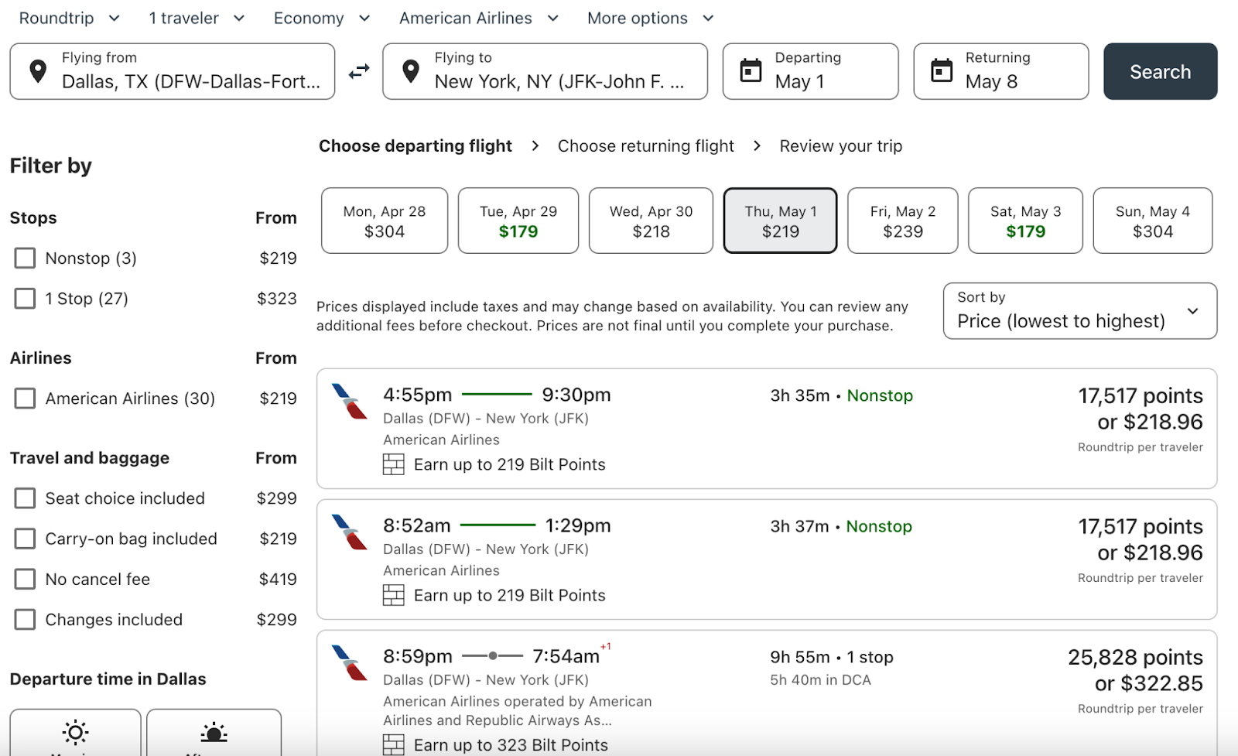The image size is (1238, 756).
Task: Click the morning sun departure time icon
Action: pyautogui.click(x=75, y=732)
